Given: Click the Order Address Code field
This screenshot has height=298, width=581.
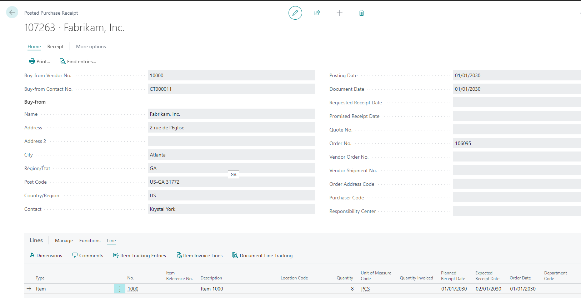Looking at the screenshot, I should (x=517, y=184).
